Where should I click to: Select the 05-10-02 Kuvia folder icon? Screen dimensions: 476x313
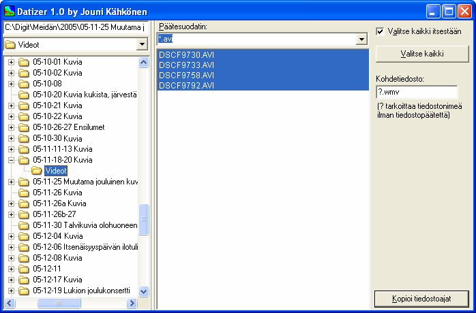[x=24, y=73]
